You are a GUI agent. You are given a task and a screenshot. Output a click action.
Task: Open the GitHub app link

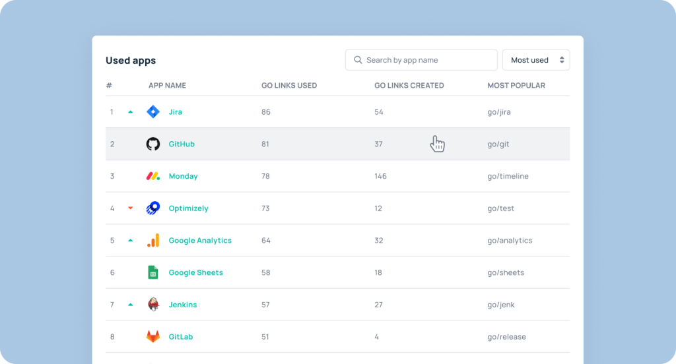tap(182, 144)
